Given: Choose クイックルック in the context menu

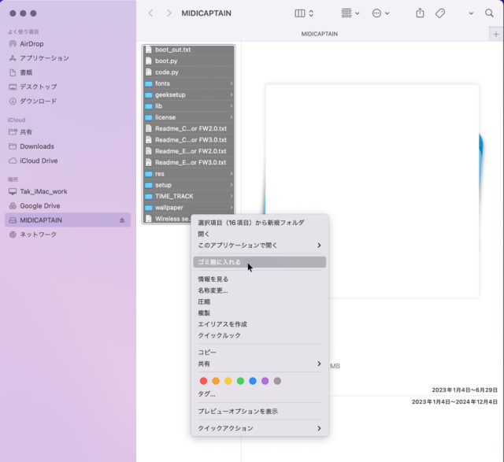Looking at the screenshot, I should [260, 335].
